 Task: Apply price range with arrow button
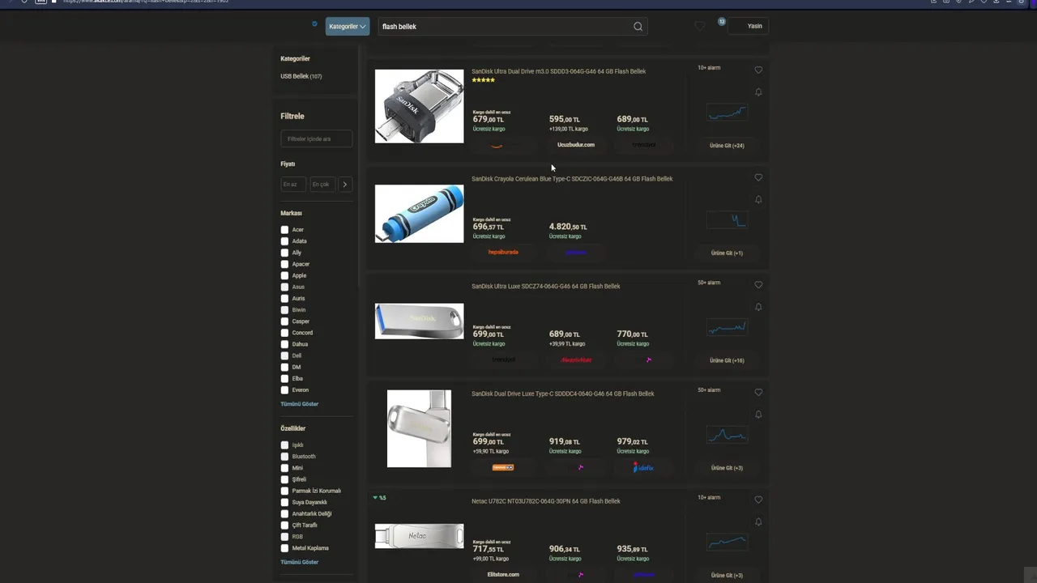coord(344,185)
